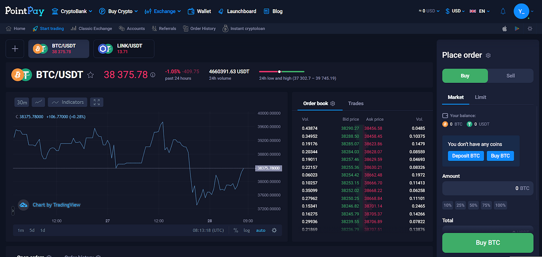The height and width of the screenshot is (257, 542).
Task: Select the Buy side toggle
Action: tap(465, 76)
